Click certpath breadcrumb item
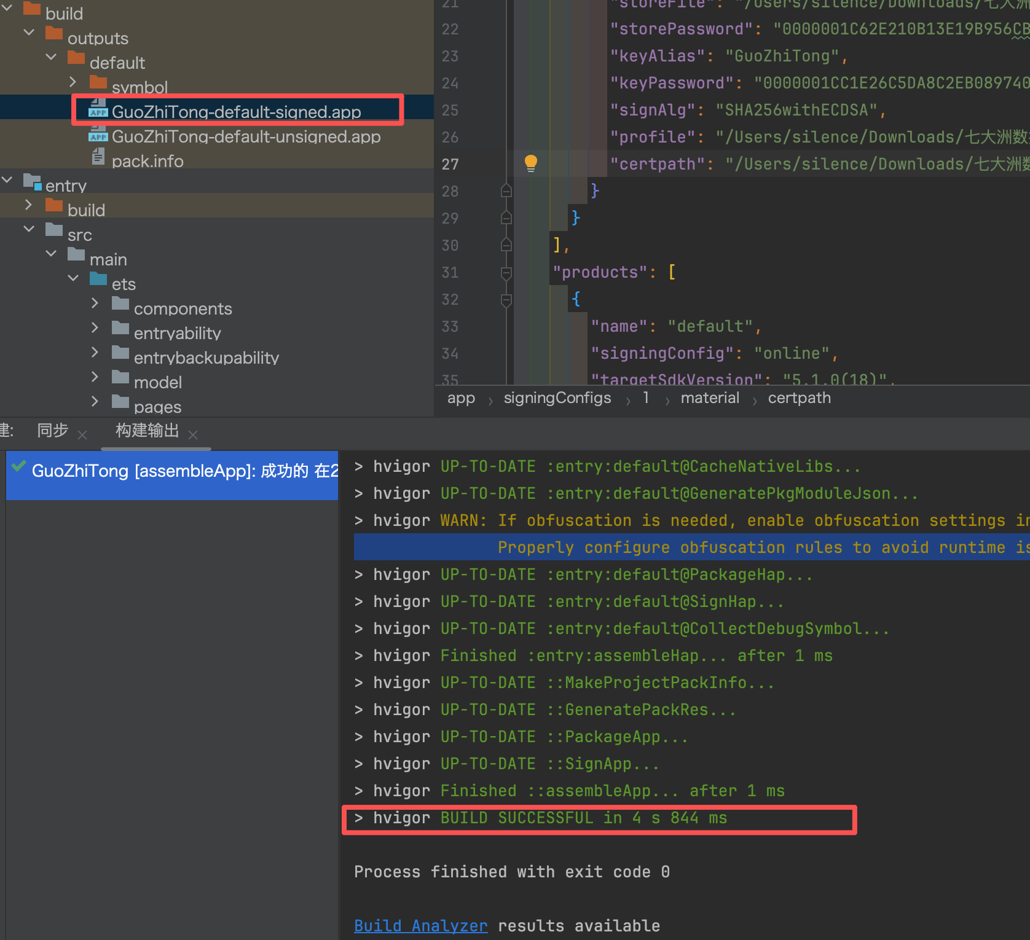Image resolution: width=1030 pixels, height=940 pixels. (800, 398)
